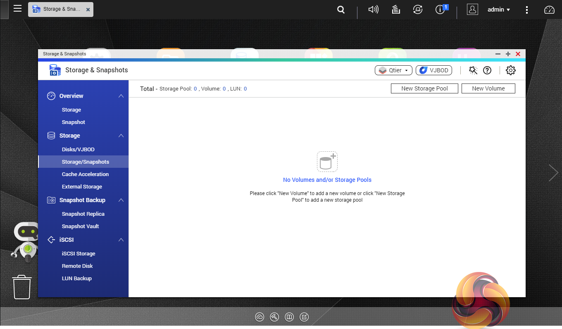Viewport: 562px width, 329px height.
Task: Open Remote Disk in the sidebar
Action: pyautogui.click(x=77, y=266)
